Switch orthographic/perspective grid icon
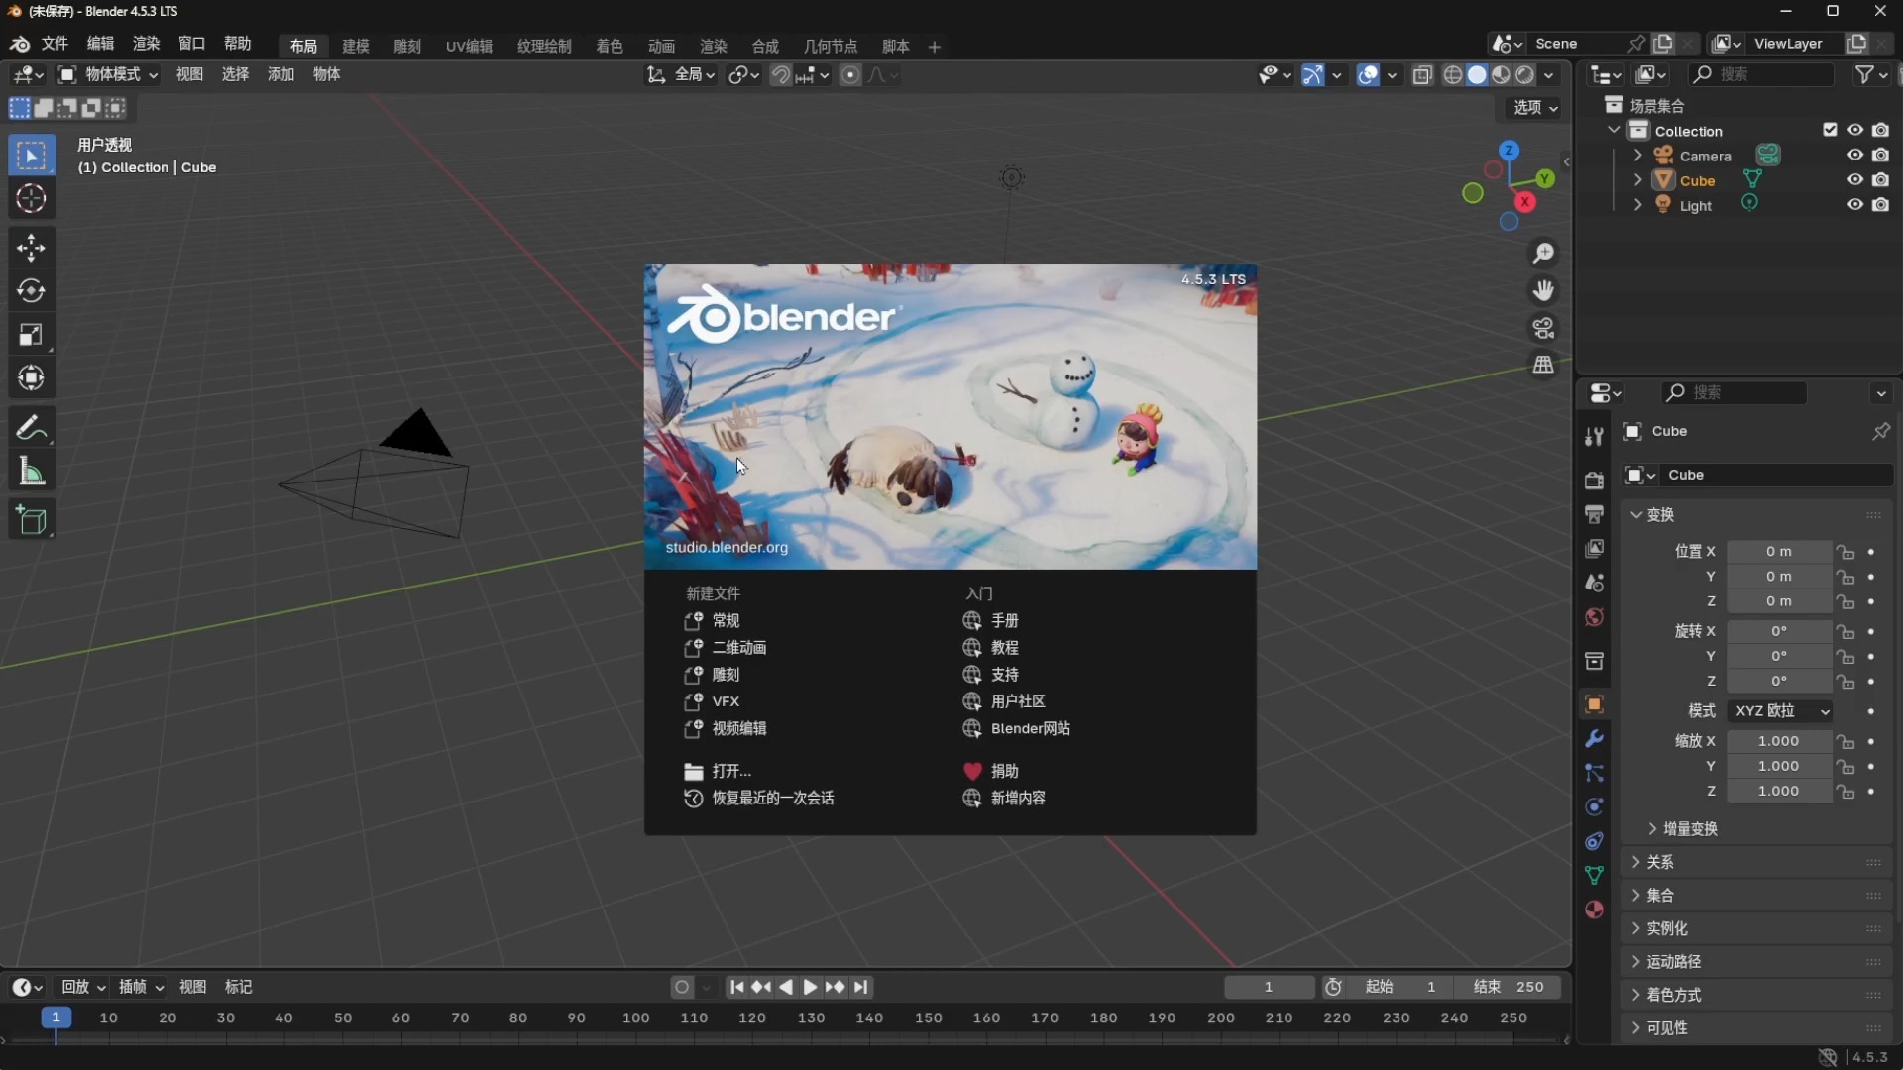Viewport: 1903px width, 1070px height. [x=1543, y=365]
